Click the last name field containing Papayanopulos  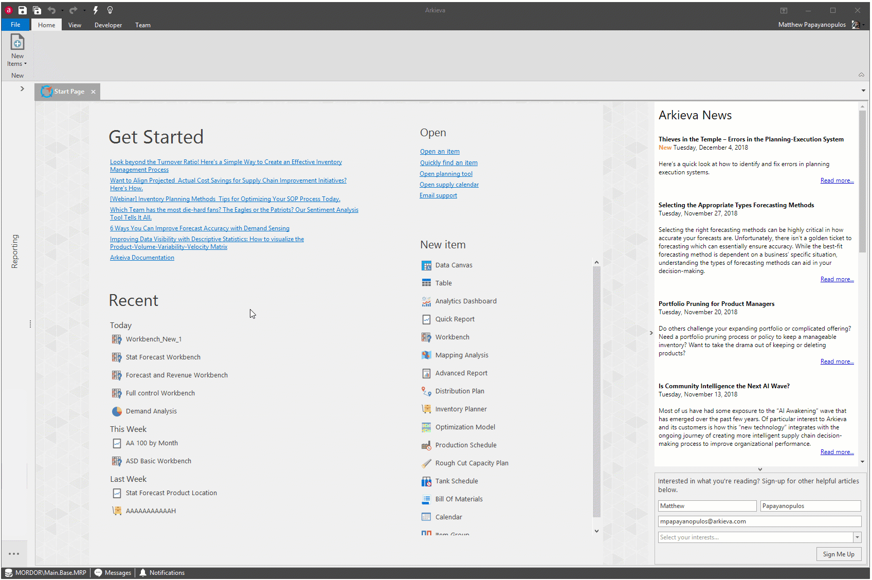click(811, 506)
